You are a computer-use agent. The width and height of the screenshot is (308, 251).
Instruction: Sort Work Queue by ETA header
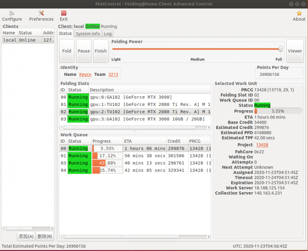pyautogui.click(x=145, y=141)
